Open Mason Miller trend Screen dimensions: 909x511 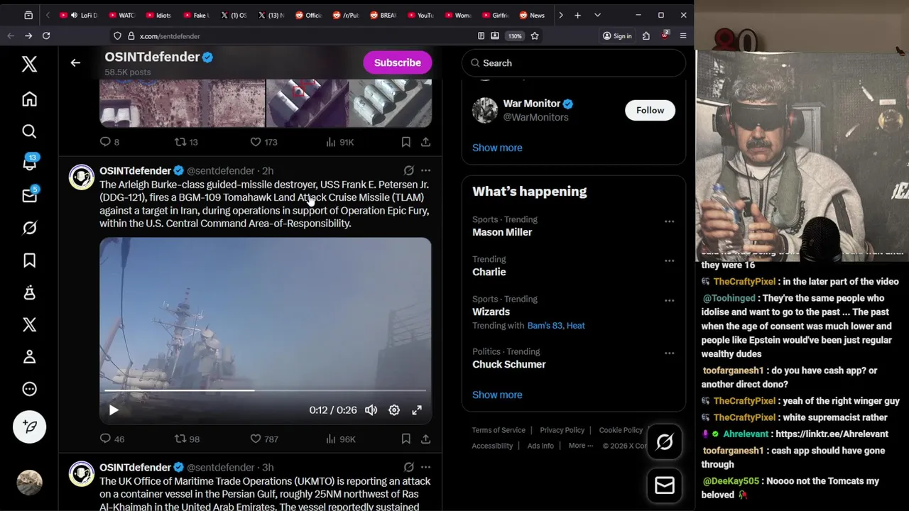pos(502,232)
